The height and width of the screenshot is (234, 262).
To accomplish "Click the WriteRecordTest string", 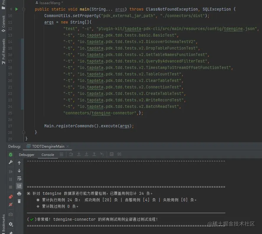I will 131,100.
